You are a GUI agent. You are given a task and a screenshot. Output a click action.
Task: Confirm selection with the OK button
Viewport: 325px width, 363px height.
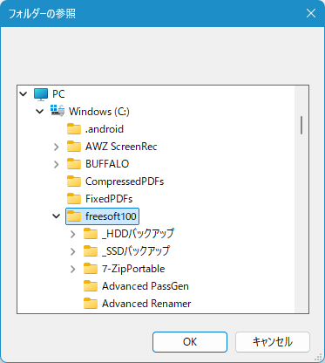[x=190, y=342]
